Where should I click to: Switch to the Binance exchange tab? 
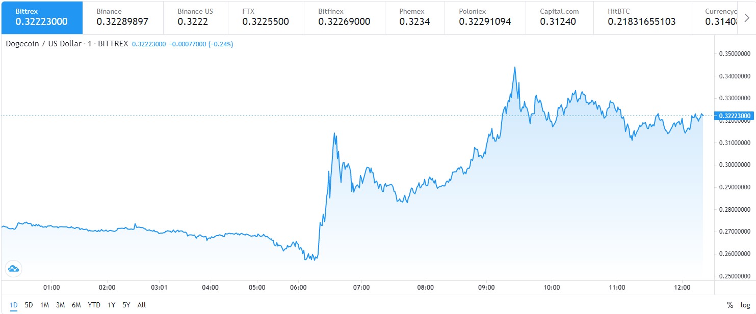(x=123, y=17)
